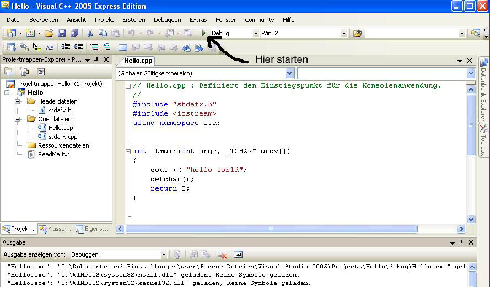Toggle word wrap in Ausgabe panel
The width and height of the screenshot is (490, 287).
[x=238, y=254]
